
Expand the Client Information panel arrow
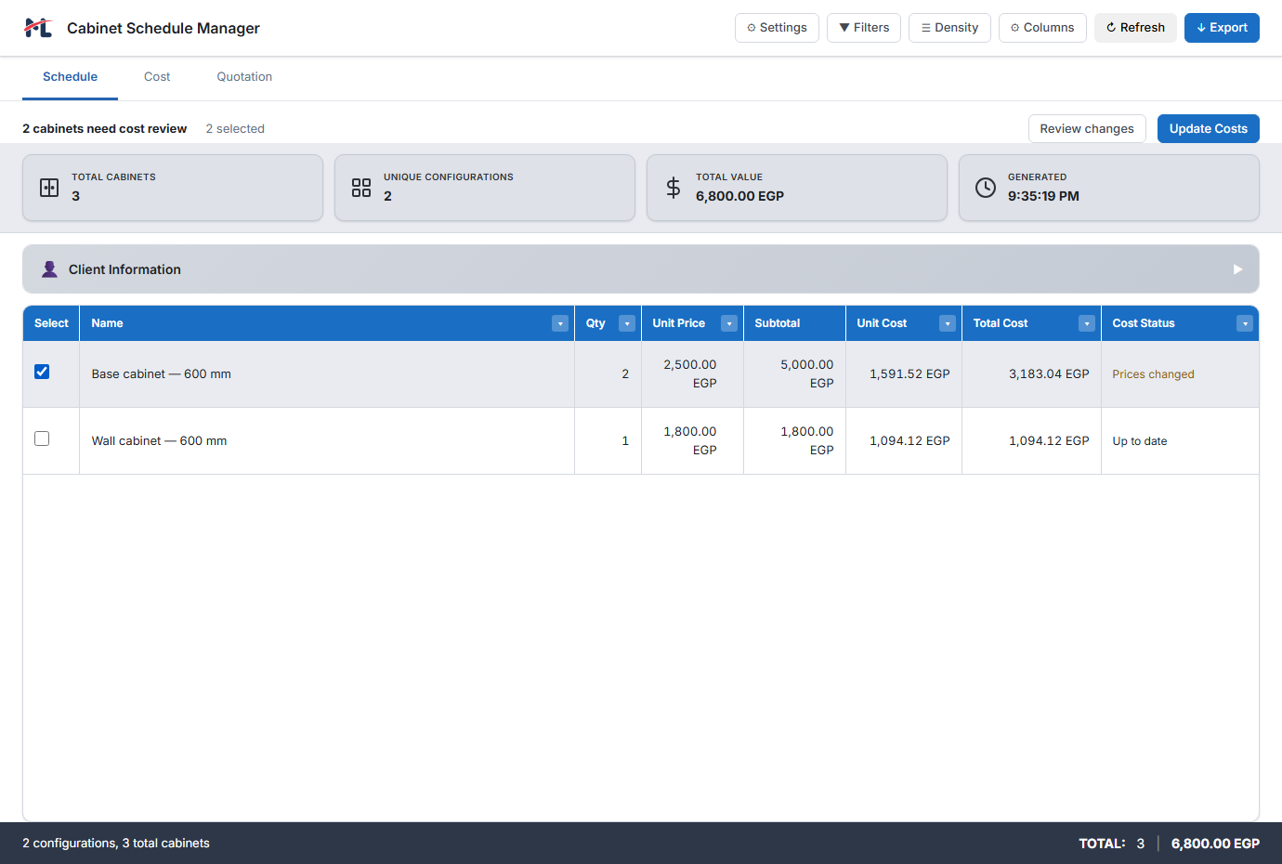pos(1237,269)
